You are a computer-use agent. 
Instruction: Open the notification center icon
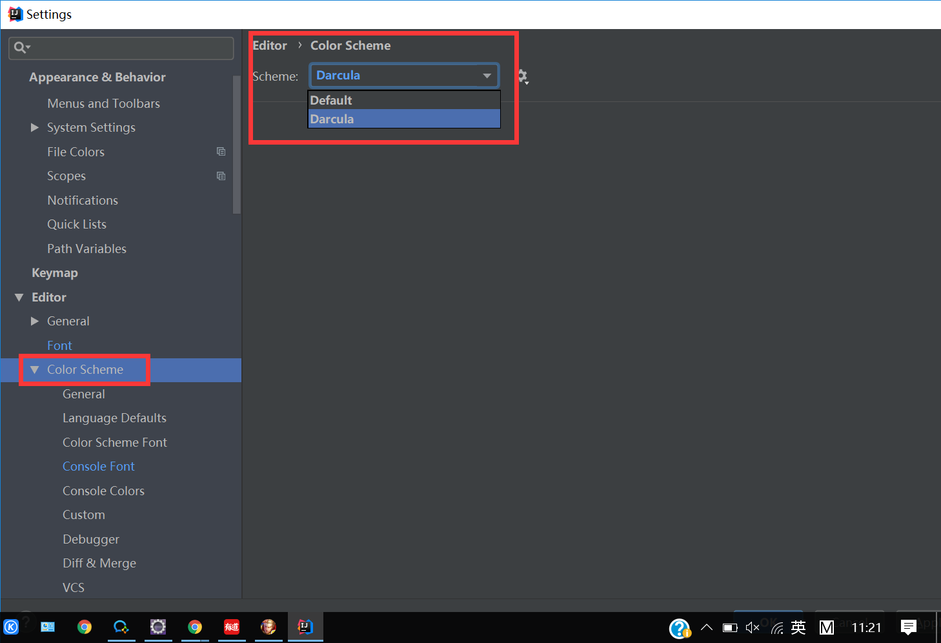click(x=909, y=627)
